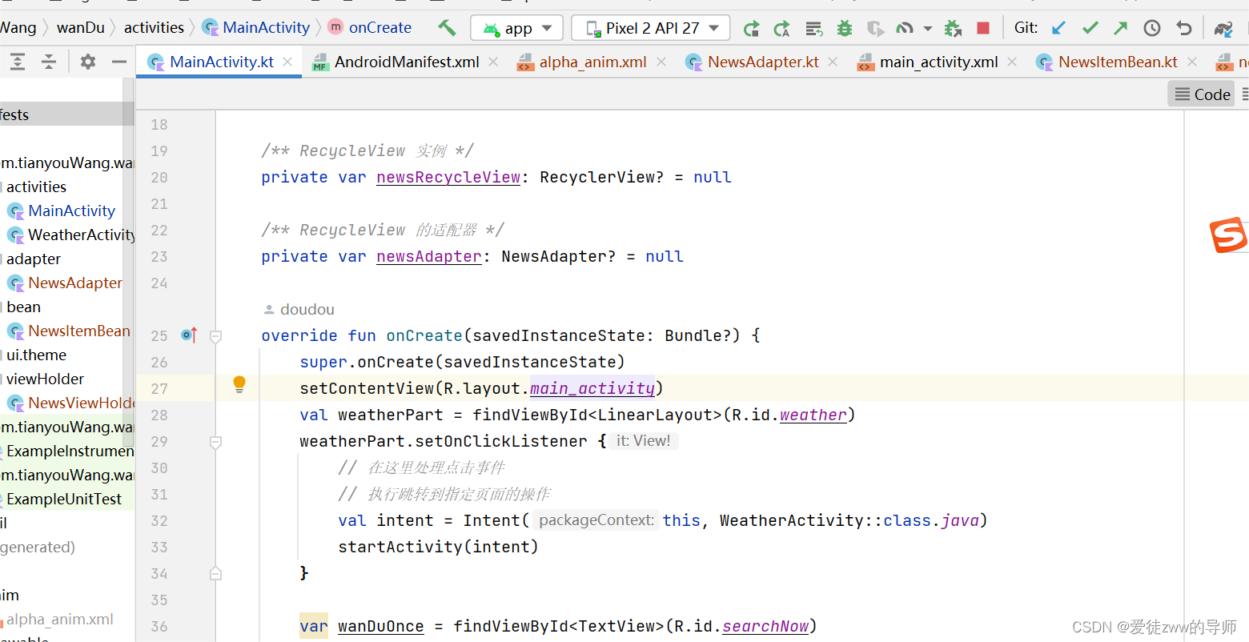The height and width of the screenshot is (642, 1249).
Task: Close the MainActivity.kt tab
Action: tap(287, 62)
